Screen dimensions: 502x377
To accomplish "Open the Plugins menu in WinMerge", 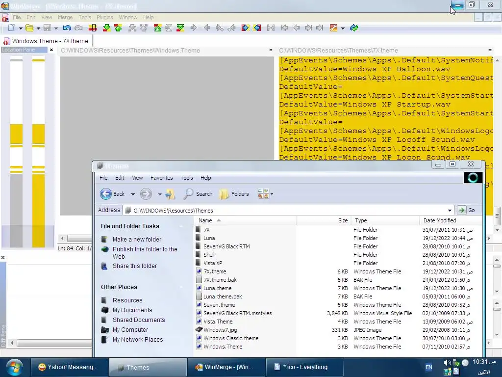I will pos(105,17).
